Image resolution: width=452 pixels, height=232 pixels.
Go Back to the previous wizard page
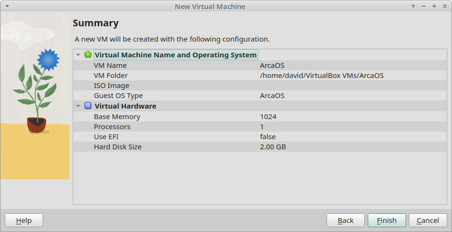(x=345, y=221)
